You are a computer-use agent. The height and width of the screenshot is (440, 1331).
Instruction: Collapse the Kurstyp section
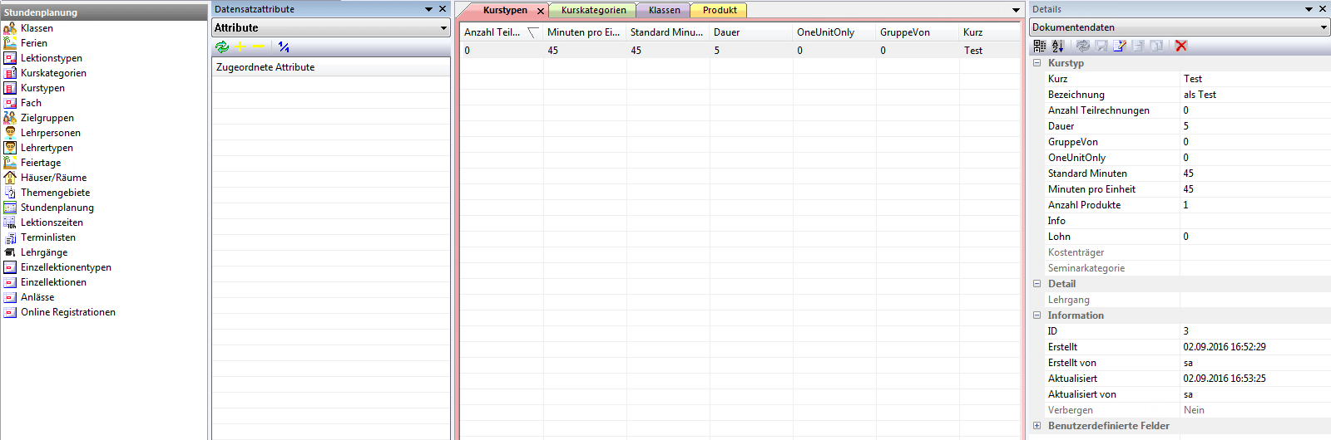tap(1037, 63)
